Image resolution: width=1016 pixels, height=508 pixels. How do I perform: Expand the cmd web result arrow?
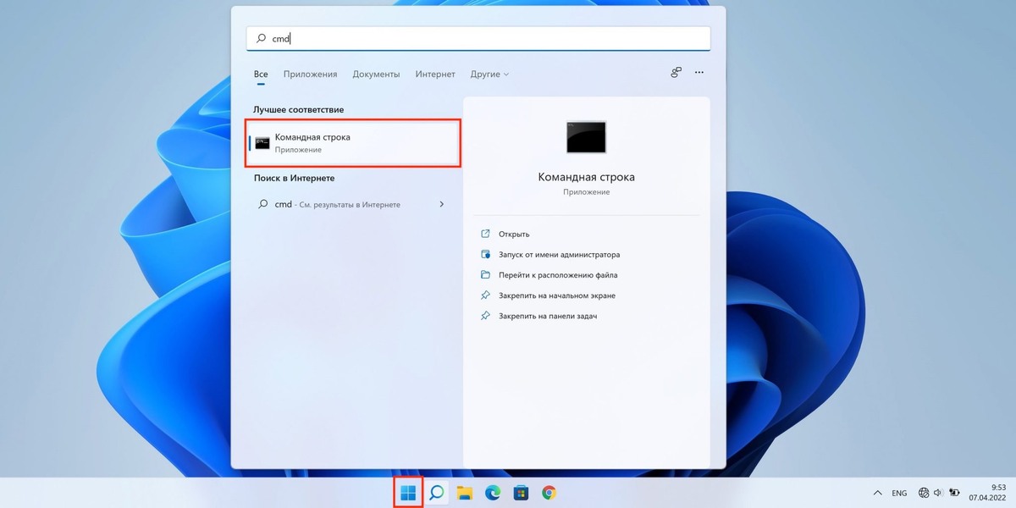click(x=442, y=204)
